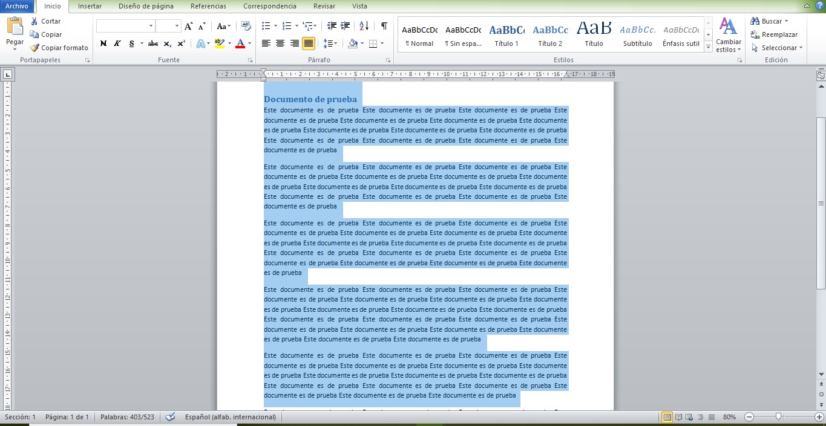Increase indent using the aumentar sangría icon
826x426 pixels.
click(344, 27)
